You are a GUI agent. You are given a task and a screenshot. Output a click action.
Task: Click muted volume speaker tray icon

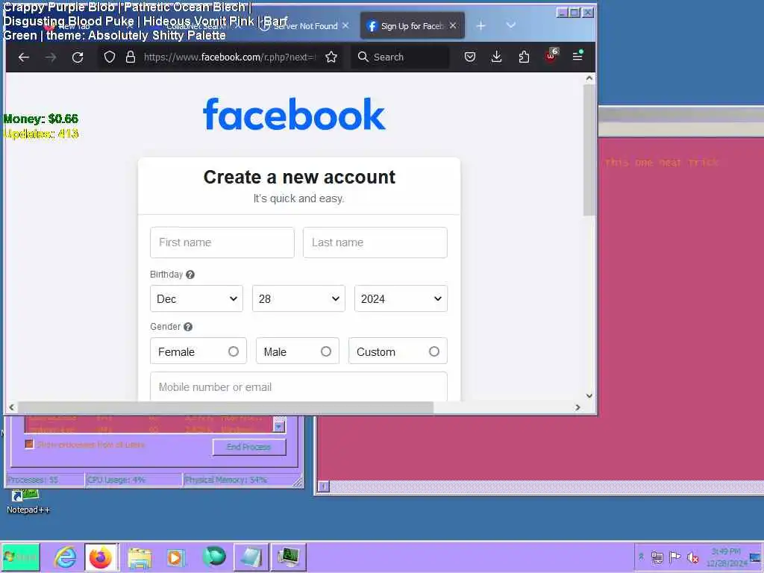pos(692,557)
